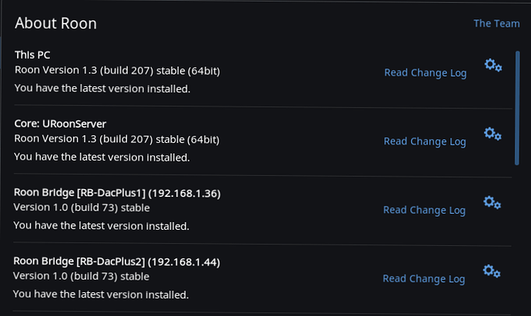Click the vertical scrollbar thumb
This screenshot has width=531, height=316.
point(517,108)
